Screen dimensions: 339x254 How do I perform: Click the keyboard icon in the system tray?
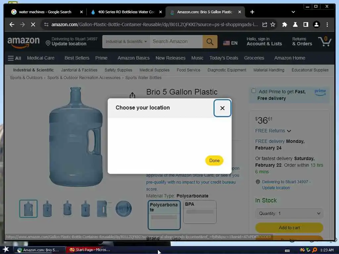pyautogui.click(x=287, y=251)
